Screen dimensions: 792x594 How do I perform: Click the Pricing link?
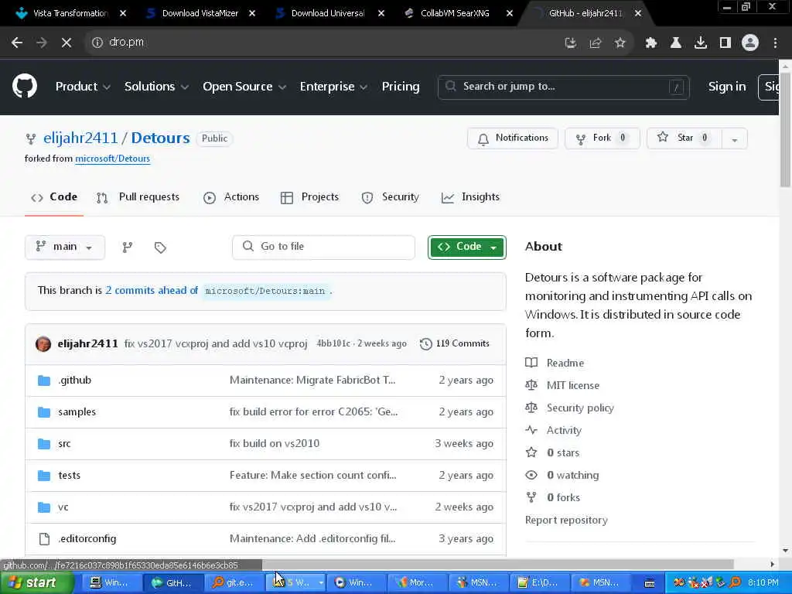pos(401,87)
